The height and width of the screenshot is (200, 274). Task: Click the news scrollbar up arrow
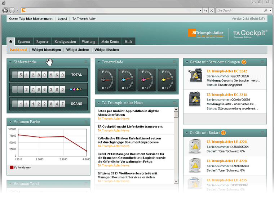[x=176, y=109]
